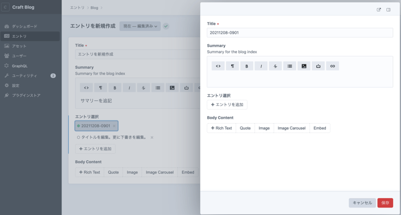Toggle bold formatting in slideout Summary editor
This screenshot has width=401, height=215.
click(x=247, y=66)
